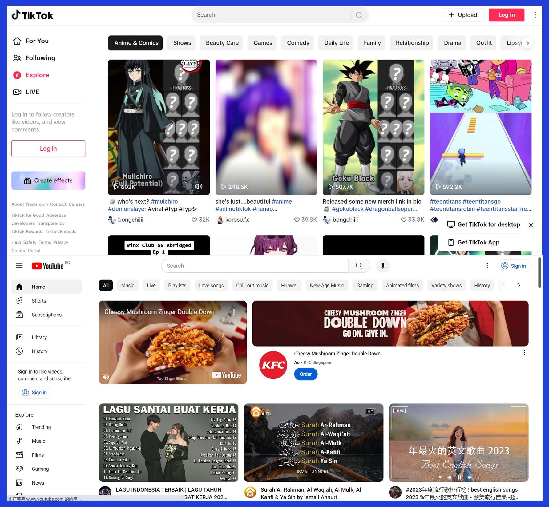This screenshot has width=549, height=507.
Task: Select YouTube Home in sidebar
Action: [47, 287]
